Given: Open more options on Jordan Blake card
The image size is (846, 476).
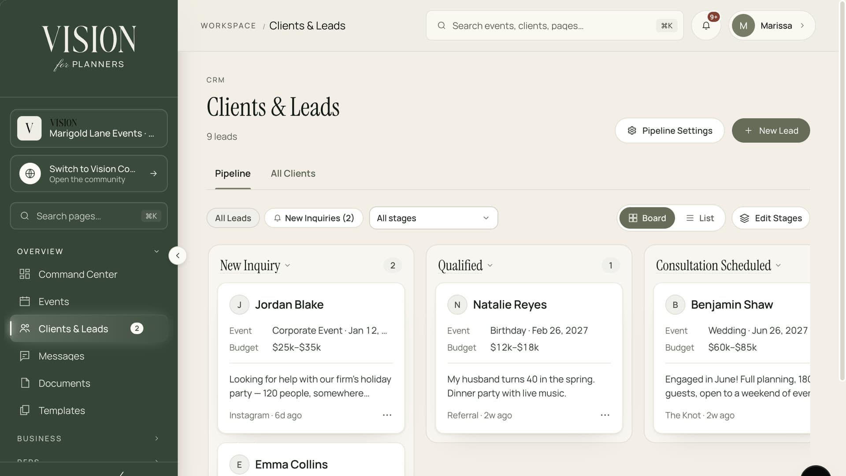Looking at the screenshot, I should coord(387,415).
